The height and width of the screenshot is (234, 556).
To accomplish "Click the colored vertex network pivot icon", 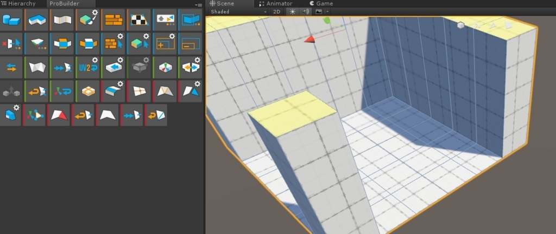I will tap(34, 115).
